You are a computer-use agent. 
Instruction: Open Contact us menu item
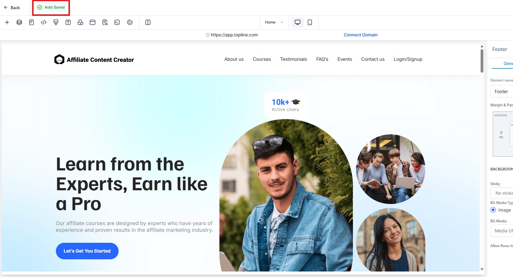click(x=373, y=59)
